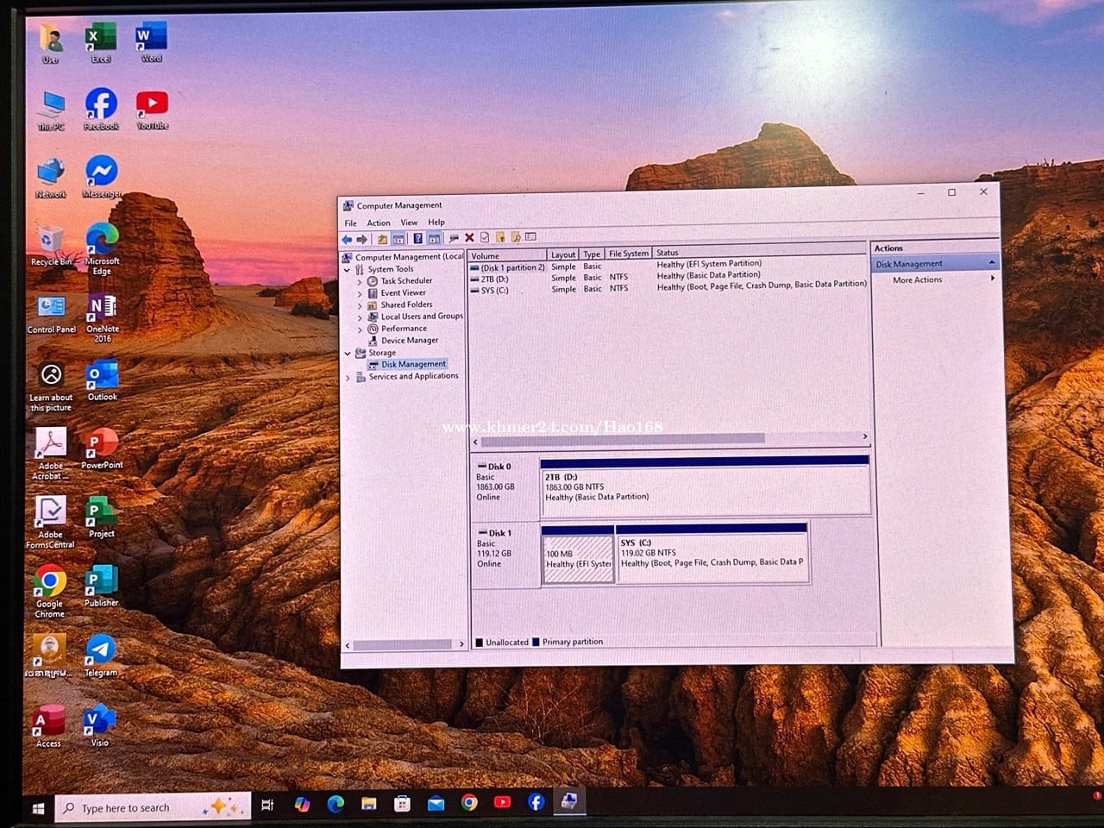Click the Forward arrow in the toolbar
Image resolution: width=1104 pixels, height=828 pixels.
[x=362, y=239]
